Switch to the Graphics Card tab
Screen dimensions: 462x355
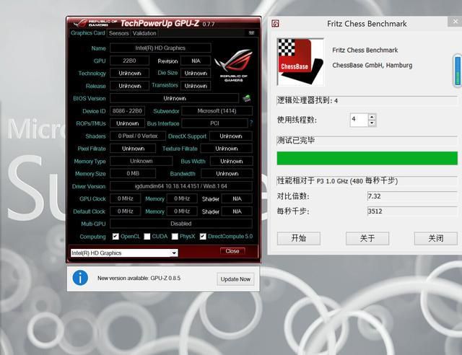[x=88, y=33]
